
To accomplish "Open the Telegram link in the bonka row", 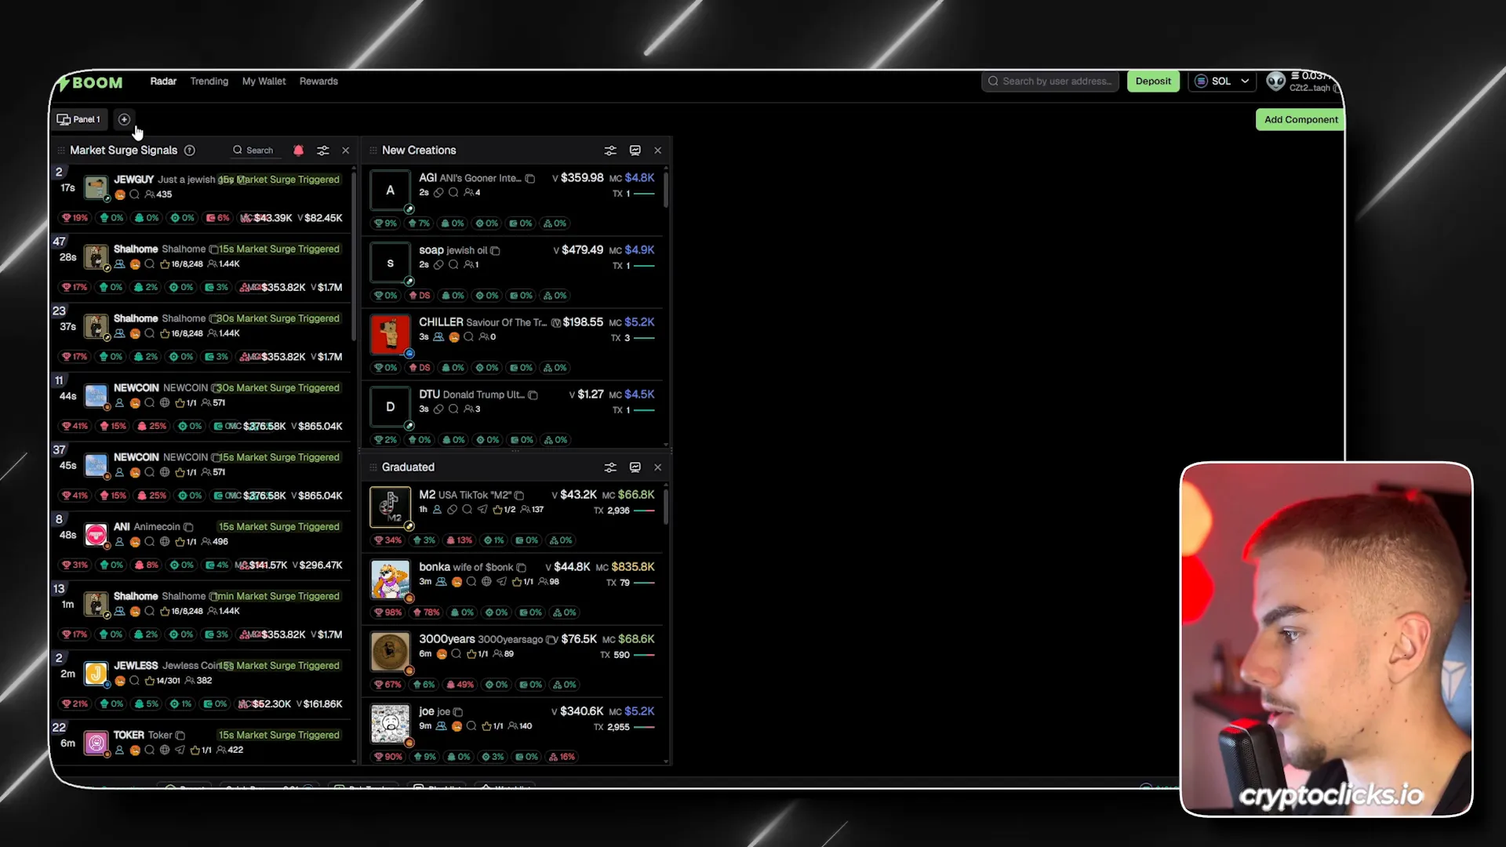I will [x=501, y=582].
